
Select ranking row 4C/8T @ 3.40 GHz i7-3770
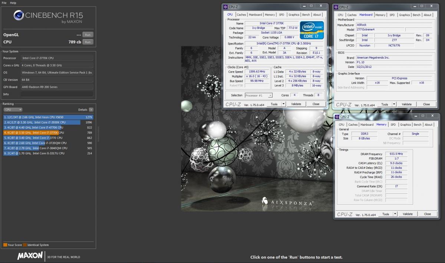tap(48, 138)
